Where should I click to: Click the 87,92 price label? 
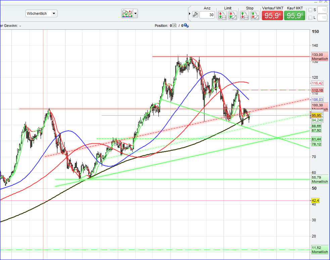316,130
